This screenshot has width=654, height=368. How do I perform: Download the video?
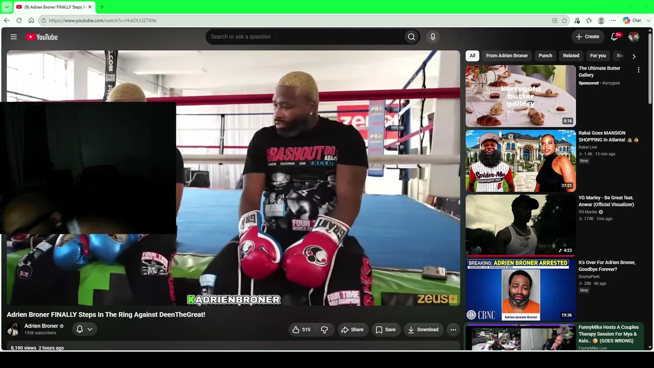(x=423, y=330)
